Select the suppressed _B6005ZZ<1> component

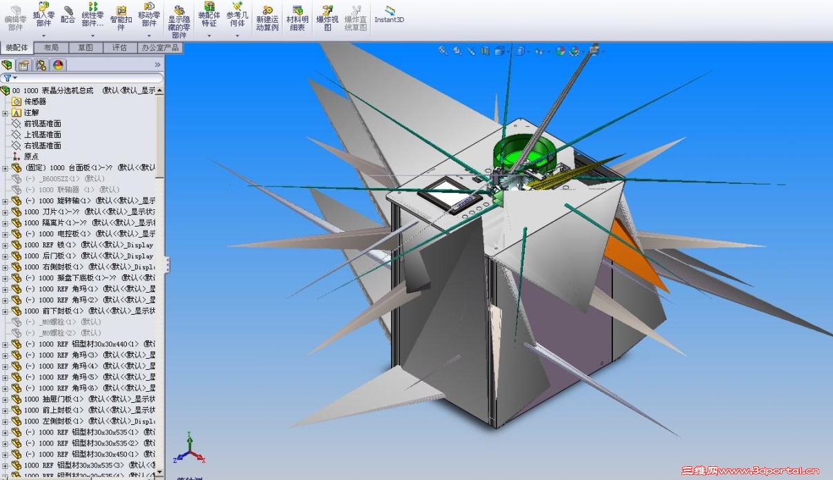(x=59, y=178)
